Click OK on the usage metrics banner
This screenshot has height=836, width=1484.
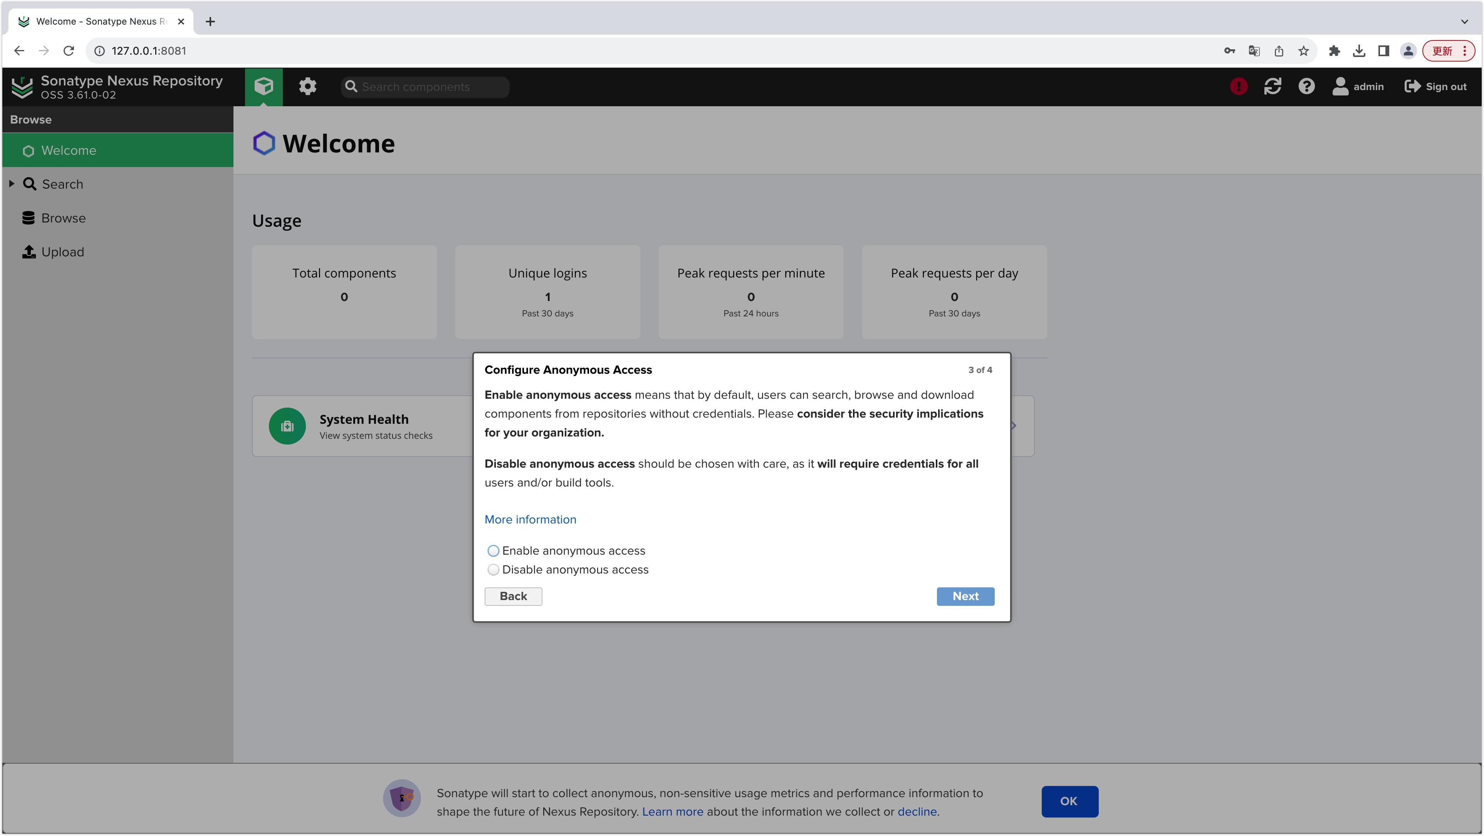click(1069, 801)
